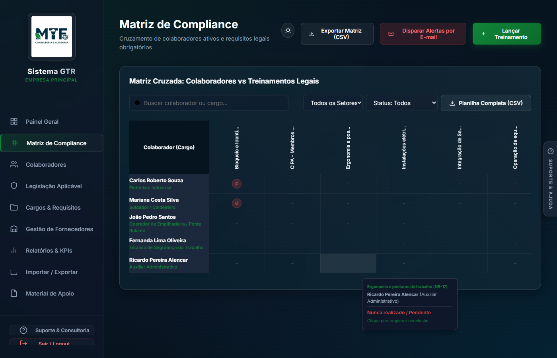Click the document icon beside Material de Apoio

click(x=14, y=293)
